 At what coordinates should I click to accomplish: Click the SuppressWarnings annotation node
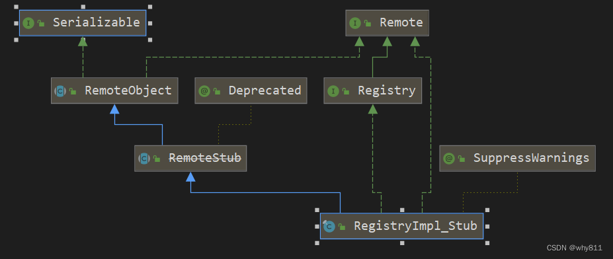(x=517, y=158)
